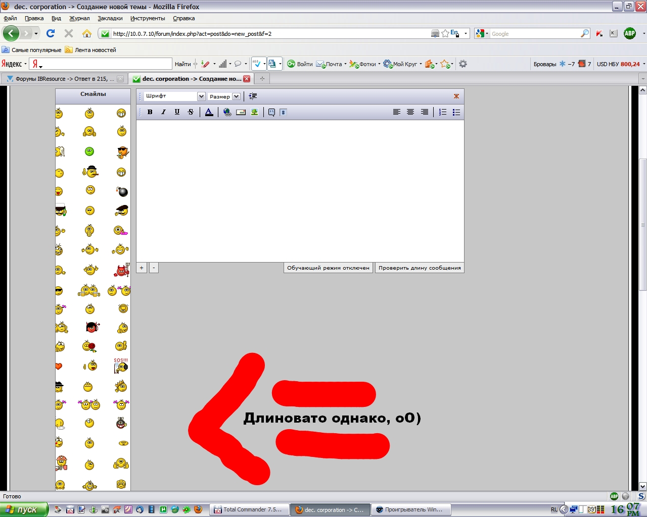The width and height of the screenshot is (647, 517).
Task: Insert a numbered list
Action: point(443,112)
